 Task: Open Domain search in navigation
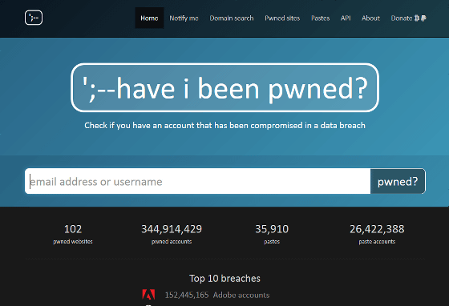click(x=232, y=18)
